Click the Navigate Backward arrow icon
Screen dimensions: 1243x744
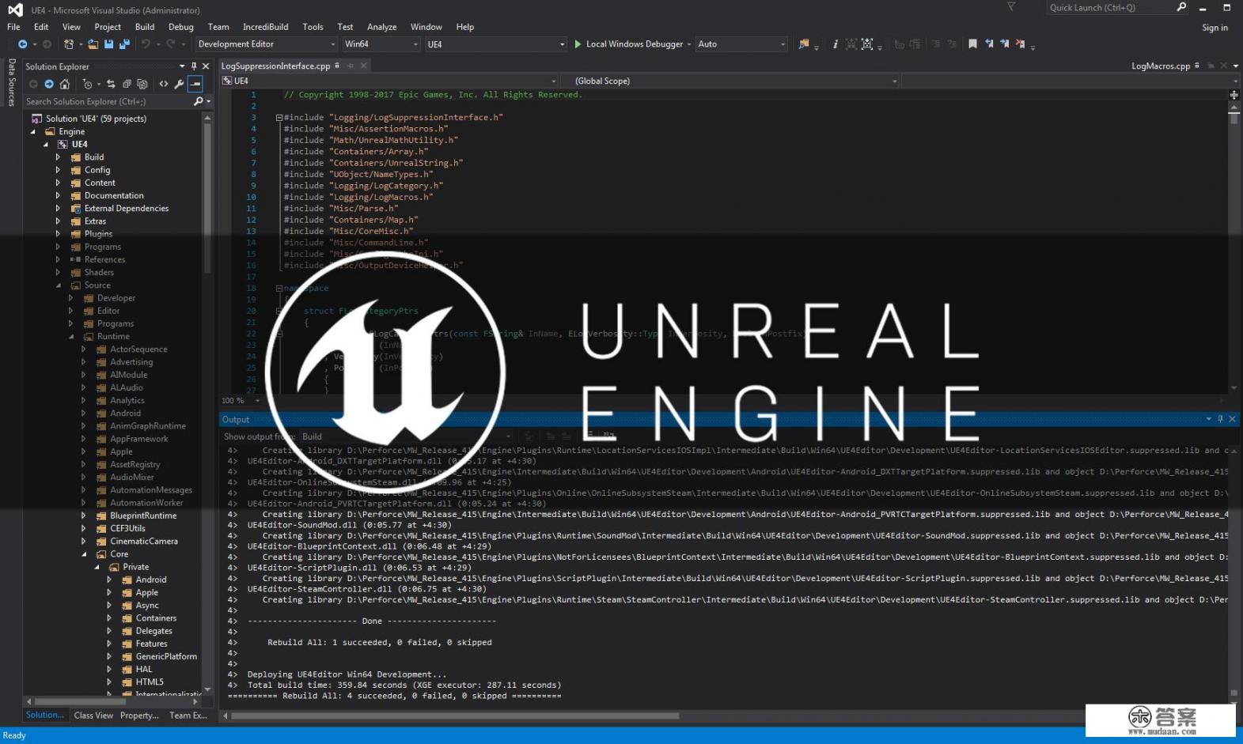pos(22,44)
